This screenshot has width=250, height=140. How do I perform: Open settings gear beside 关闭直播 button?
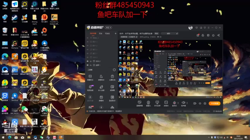(205, 104)
